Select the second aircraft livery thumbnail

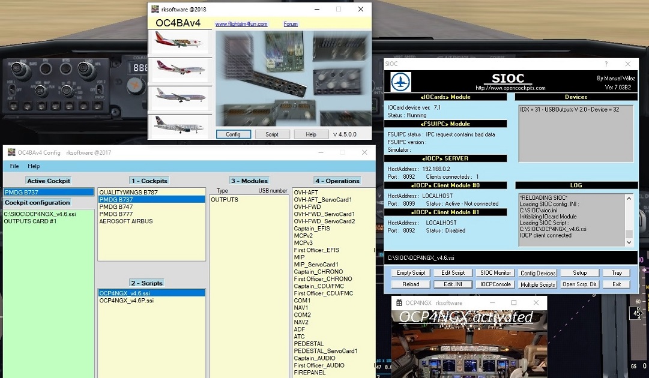(180, 70)
